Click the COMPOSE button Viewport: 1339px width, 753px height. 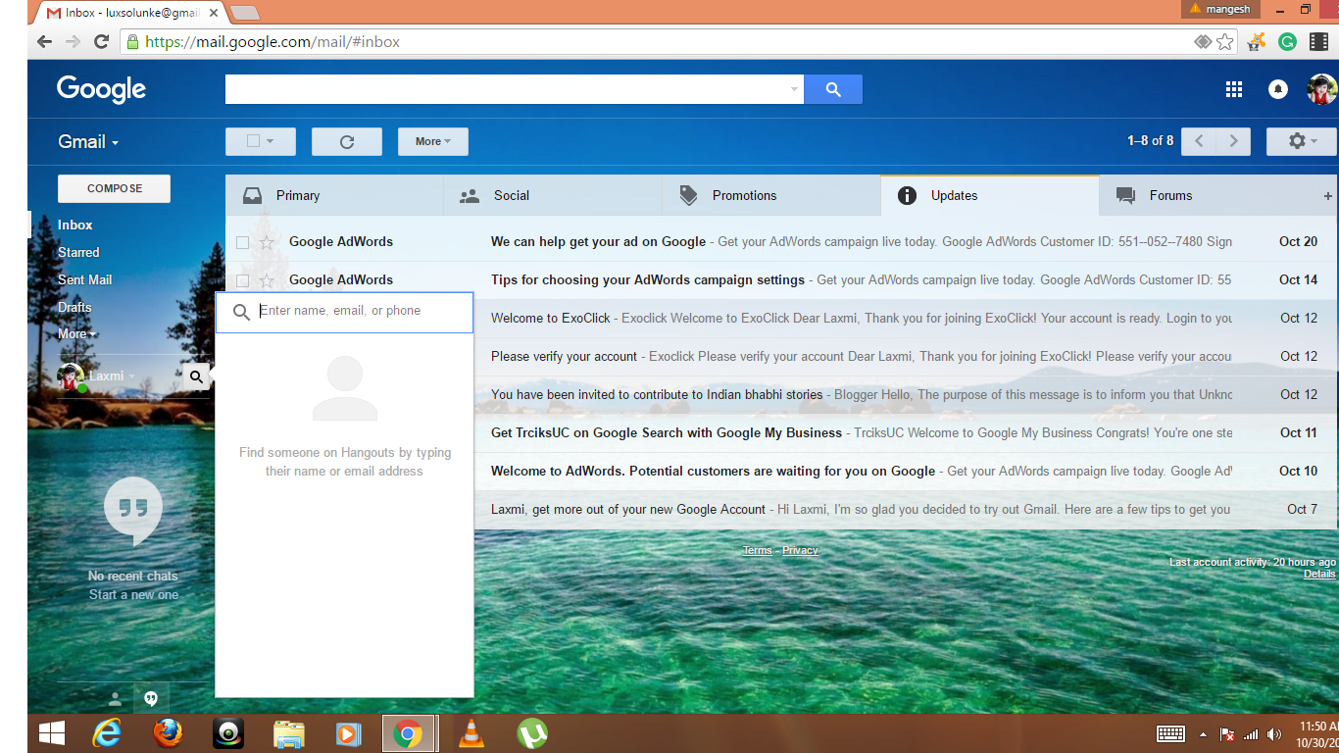(x=114, y=188)
